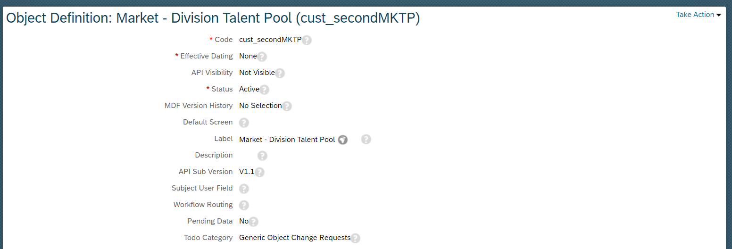Click help icon beside Effective Dating value

262,57
